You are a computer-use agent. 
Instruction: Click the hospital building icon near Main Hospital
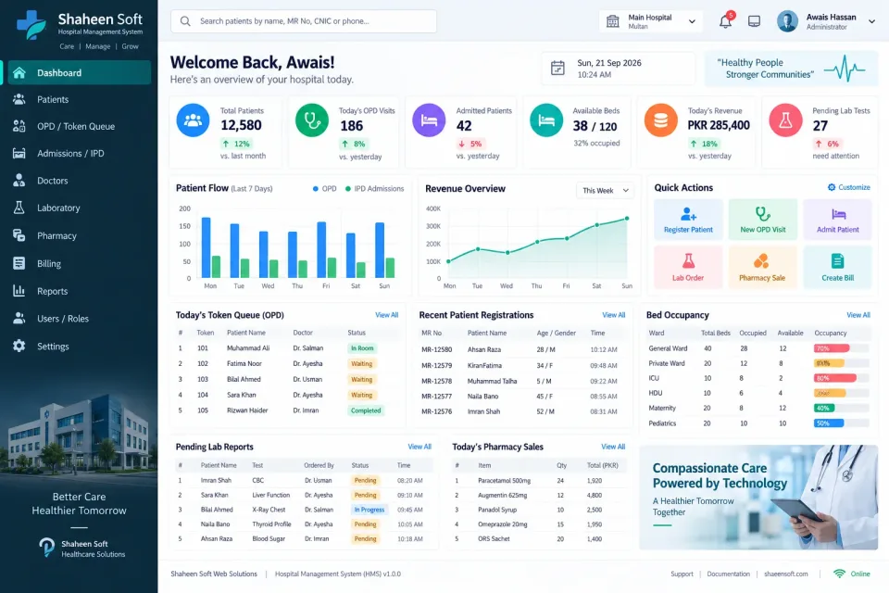[x=613, y=21]
